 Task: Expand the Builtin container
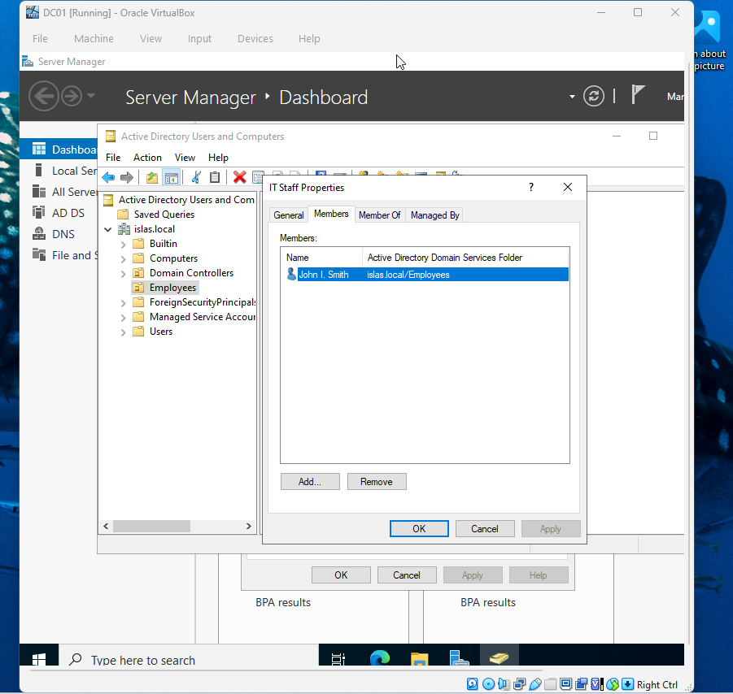(123, 245)
